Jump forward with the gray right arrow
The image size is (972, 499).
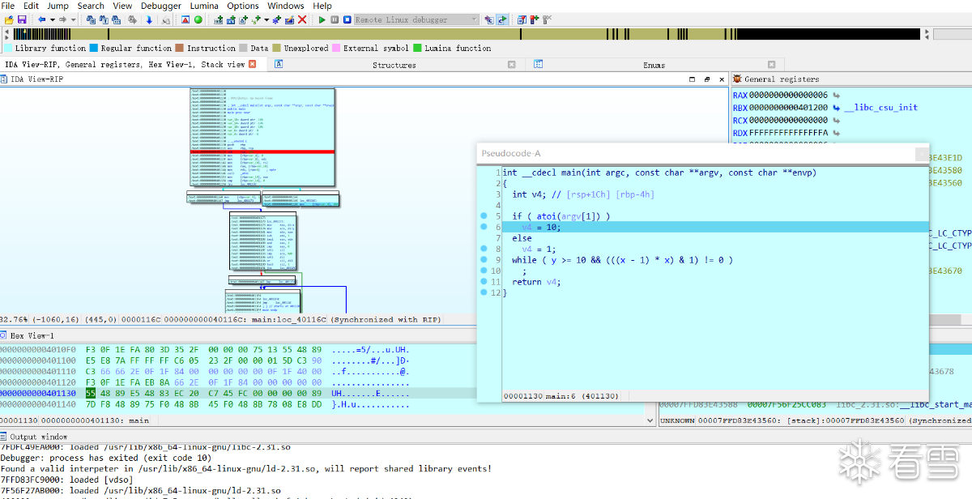click(62, 19)
